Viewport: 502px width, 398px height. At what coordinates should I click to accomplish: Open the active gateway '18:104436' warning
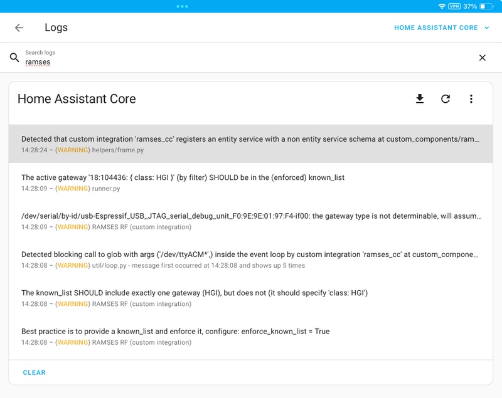[250, 182]
